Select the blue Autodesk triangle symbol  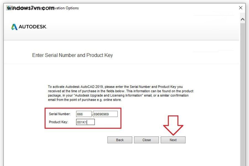click(x=14, y=27)
